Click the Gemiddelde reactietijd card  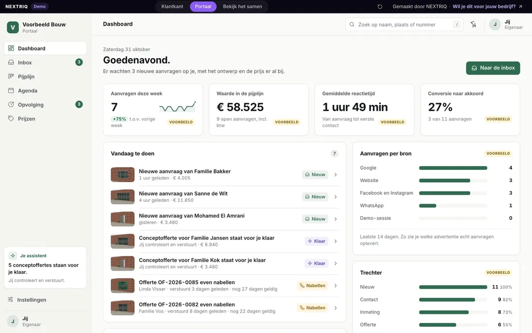click(364, 110)
